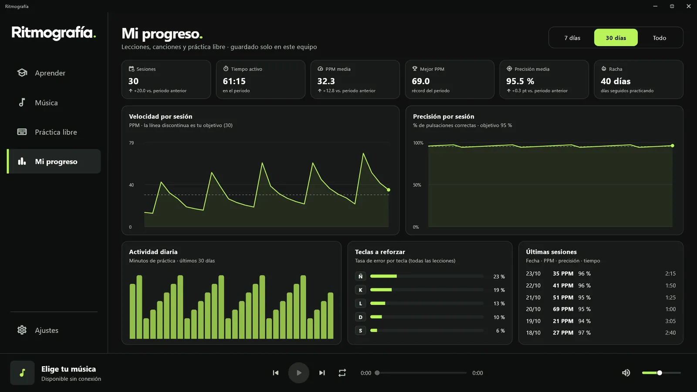Click the music note album thumbnail
The width and height of the screenshot is (697, 392).
[22, 373]
